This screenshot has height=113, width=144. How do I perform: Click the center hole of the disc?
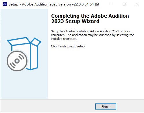17,61
